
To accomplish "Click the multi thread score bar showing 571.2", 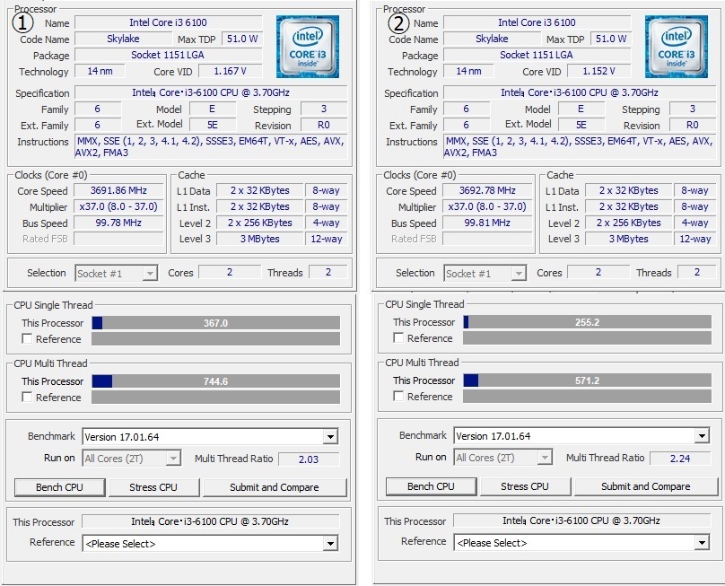I will 587,380.
